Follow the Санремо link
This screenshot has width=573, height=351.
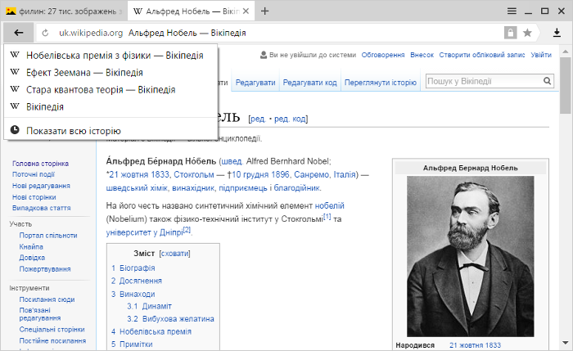pyautogui.click(x=311, y=174)
